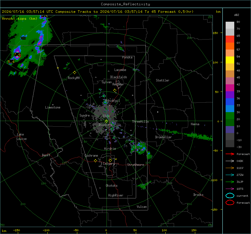Click the storm top label 7.6
This screenshot has height=234, width=251.
click(17, 55)
